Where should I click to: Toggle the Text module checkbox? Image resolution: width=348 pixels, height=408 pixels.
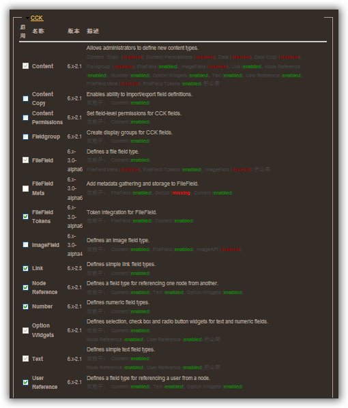[x=25, y=359]
